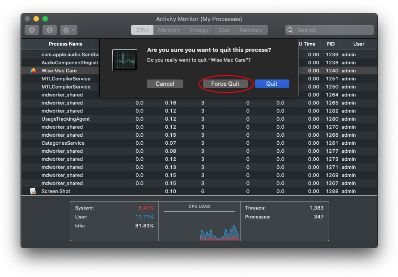Select the com.apple.audio.Sandbo process row
This screenshot has width=398, height=277.
point(199,55)
